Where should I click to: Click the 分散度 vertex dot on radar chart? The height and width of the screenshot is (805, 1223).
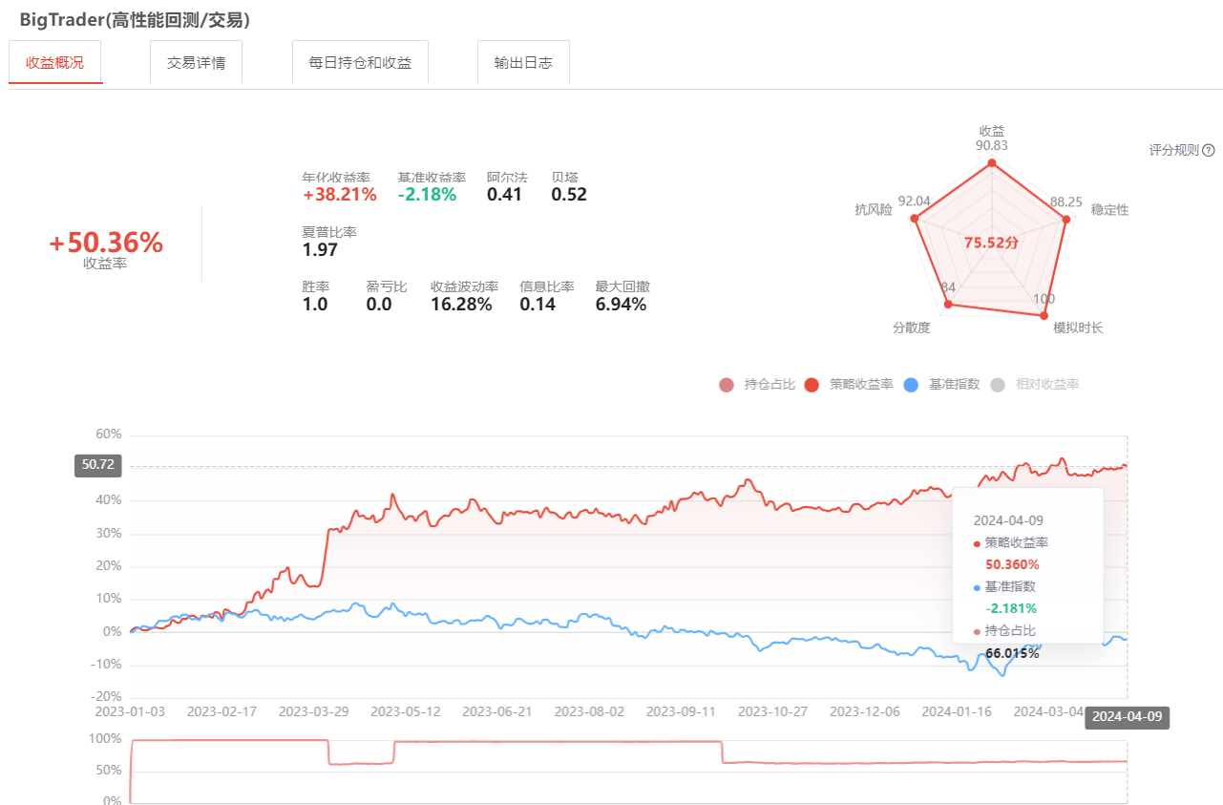pyautogui.click(x=948, y=305)
